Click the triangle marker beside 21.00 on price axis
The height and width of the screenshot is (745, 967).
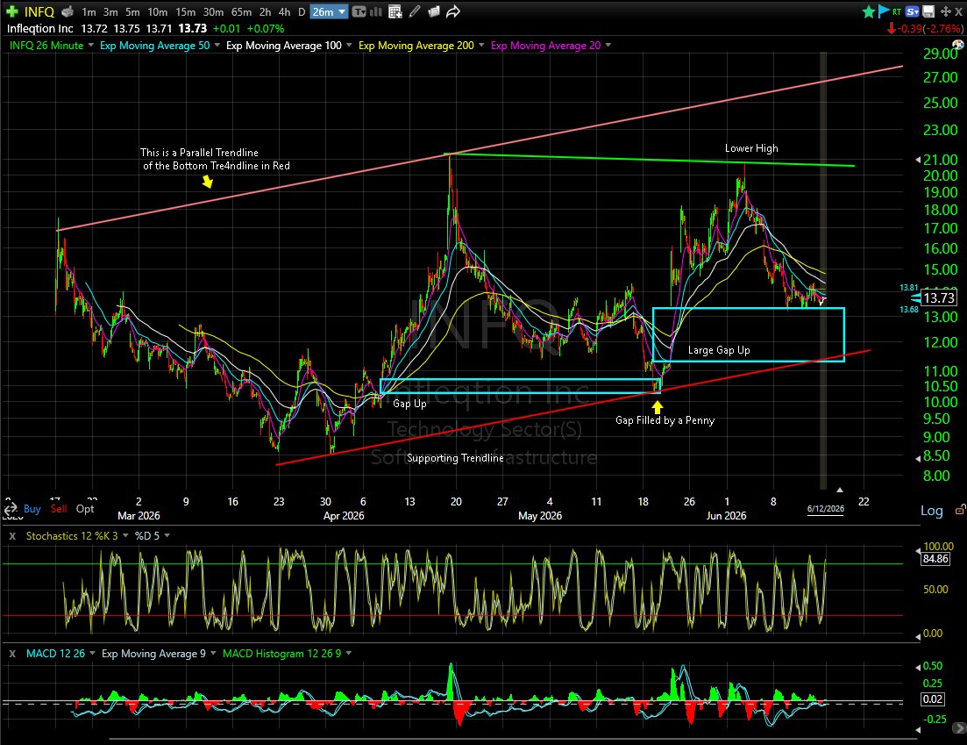(918, 160)
